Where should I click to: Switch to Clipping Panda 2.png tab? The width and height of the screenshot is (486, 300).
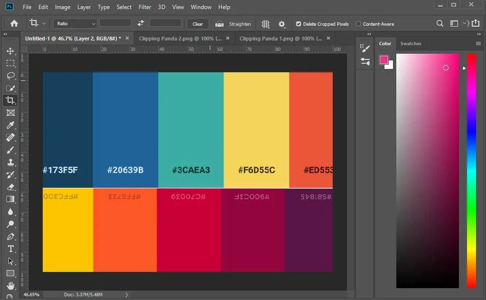click(x=180, y=39)
